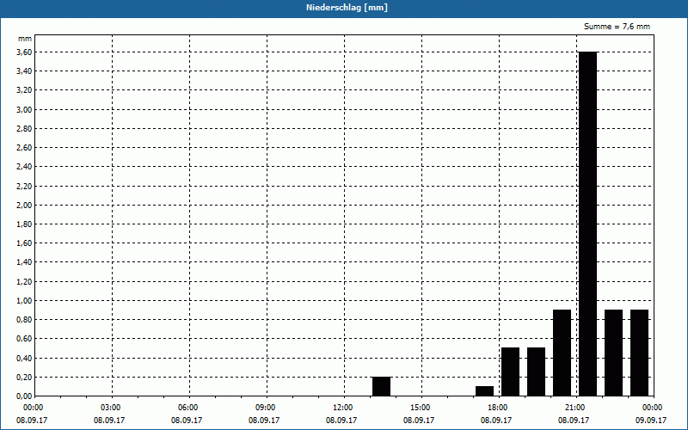Select the 3,20 y-axis label

pos(24,90)
